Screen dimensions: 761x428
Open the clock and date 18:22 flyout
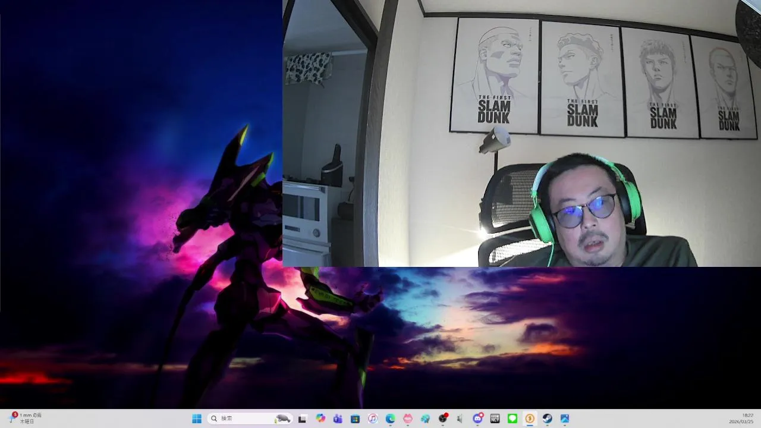coord(741,418)
